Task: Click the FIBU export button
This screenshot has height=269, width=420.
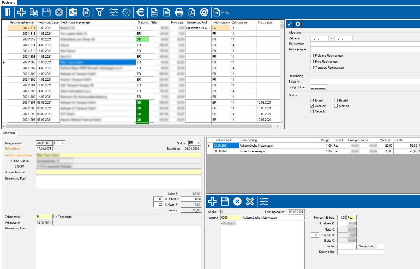Action: click(x=221, y=12)
